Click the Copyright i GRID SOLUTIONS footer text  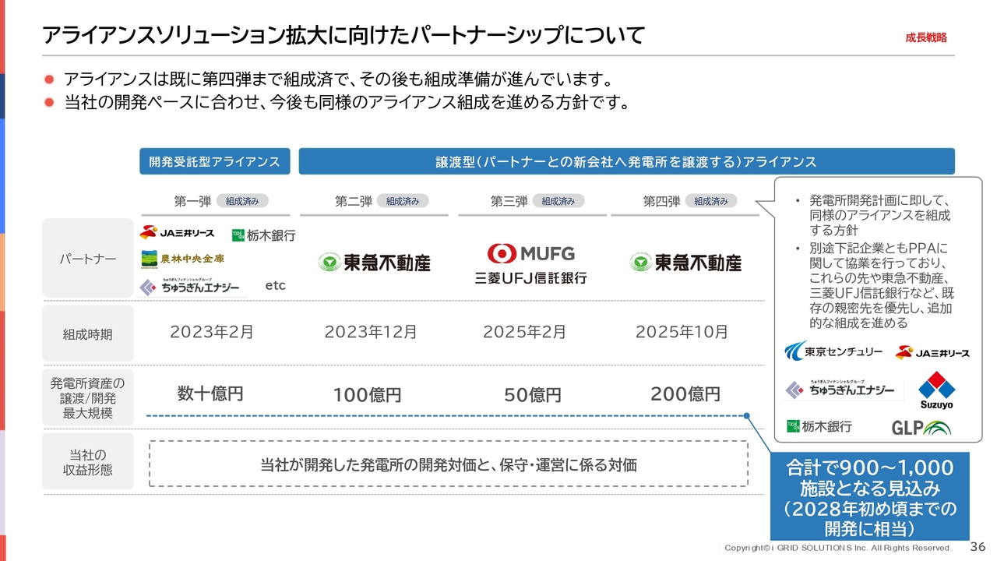tap(838, 548)
